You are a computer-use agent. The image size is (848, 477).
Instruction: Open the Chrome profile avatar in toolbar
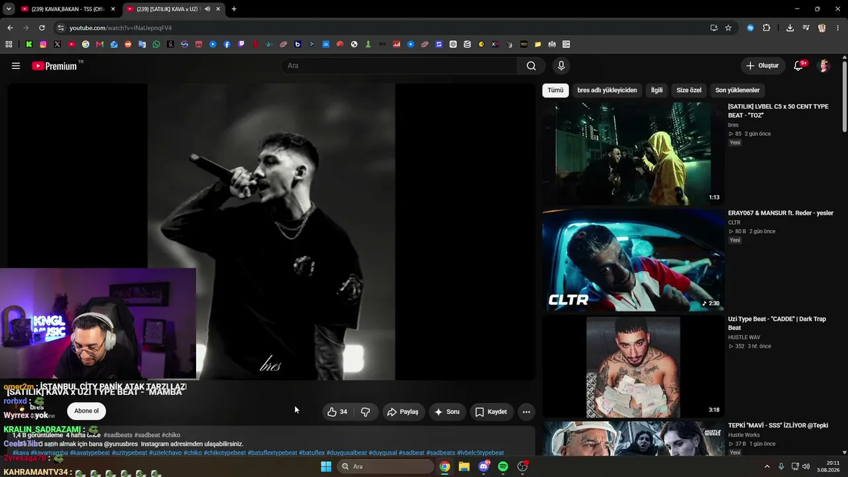(x=822, y=28)
